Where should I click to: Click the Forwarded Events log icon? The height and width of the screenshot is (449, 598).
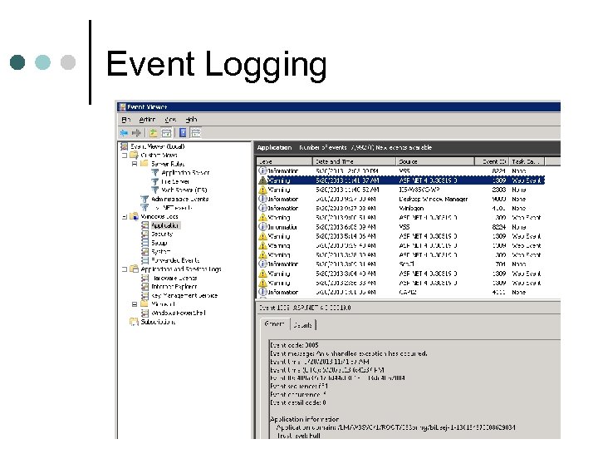(x=145, y=260)
